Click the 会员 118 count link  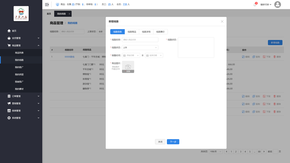(x=125, y=4)
